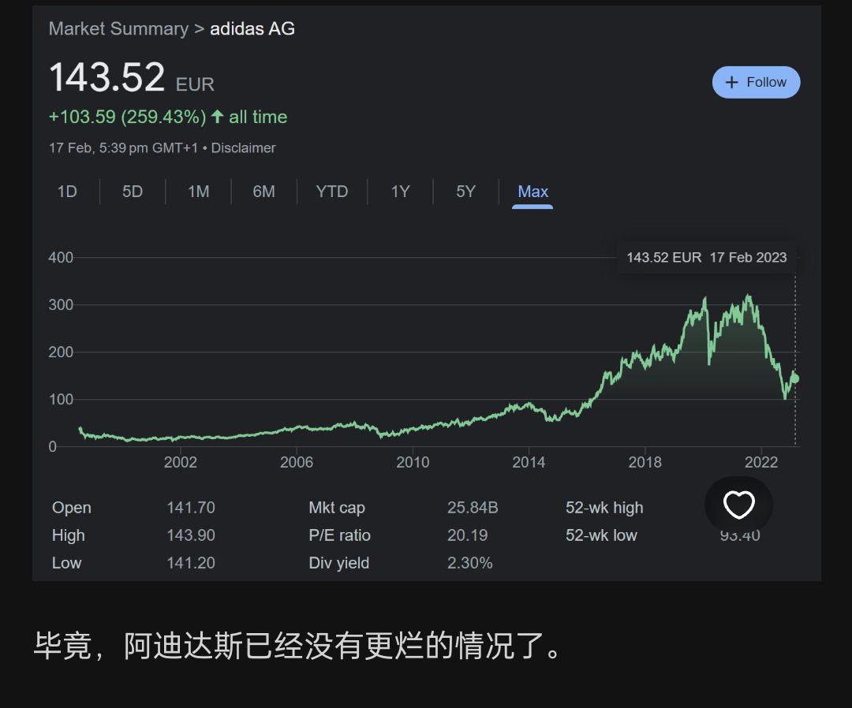This screenshot has width=852, height=708.
Task: Select the 5Y range tab
Action: [465, 192]
